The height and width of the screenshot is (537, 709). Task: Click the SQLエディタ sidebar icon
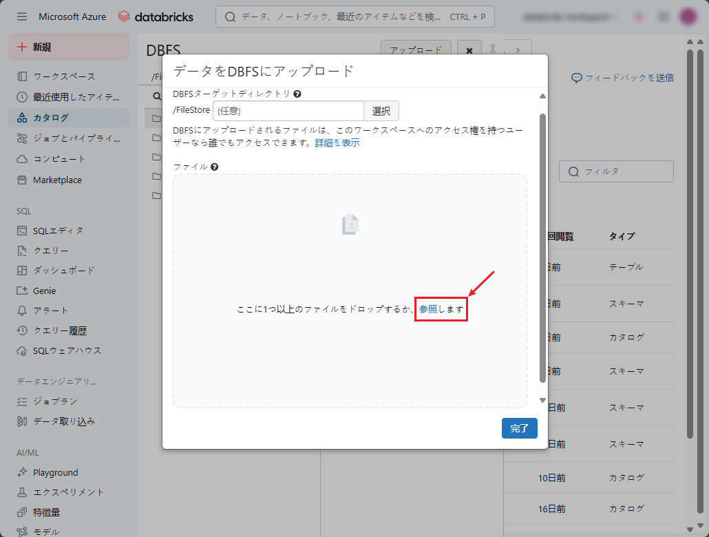point(22,231)
